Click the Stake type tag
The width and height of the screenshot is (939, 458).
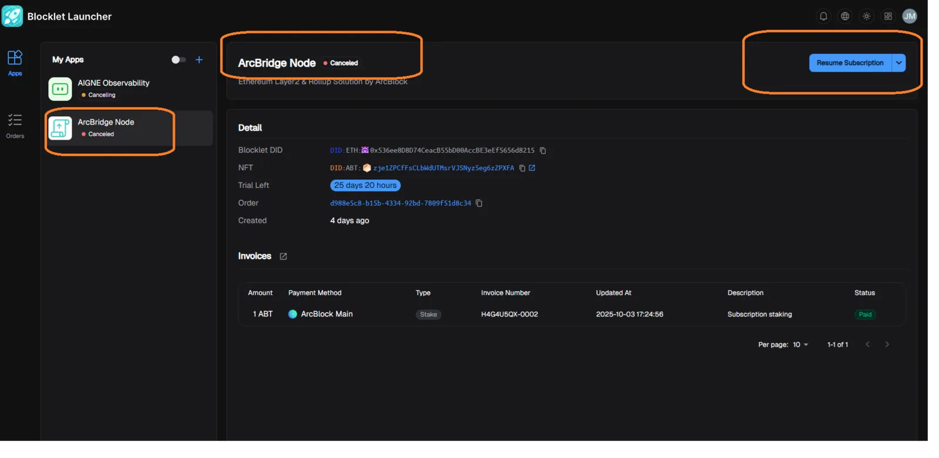coord(428,315)
